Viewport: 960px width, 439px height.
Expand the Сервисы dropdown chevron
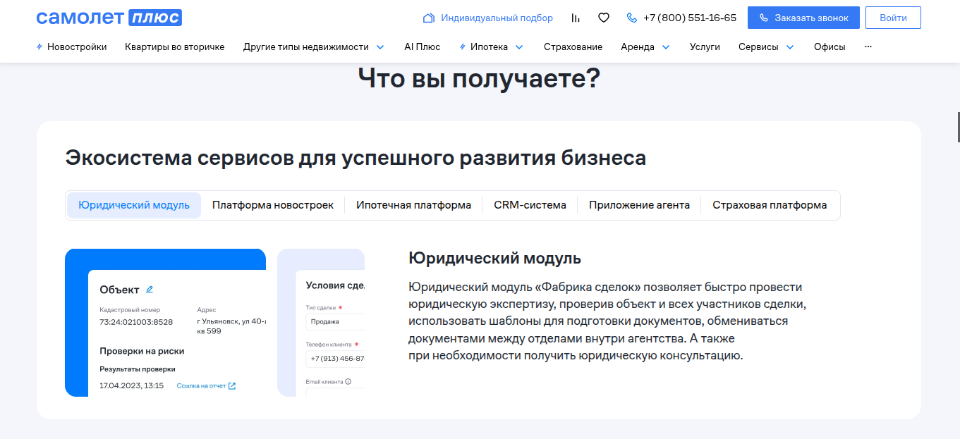coord(790,47)
